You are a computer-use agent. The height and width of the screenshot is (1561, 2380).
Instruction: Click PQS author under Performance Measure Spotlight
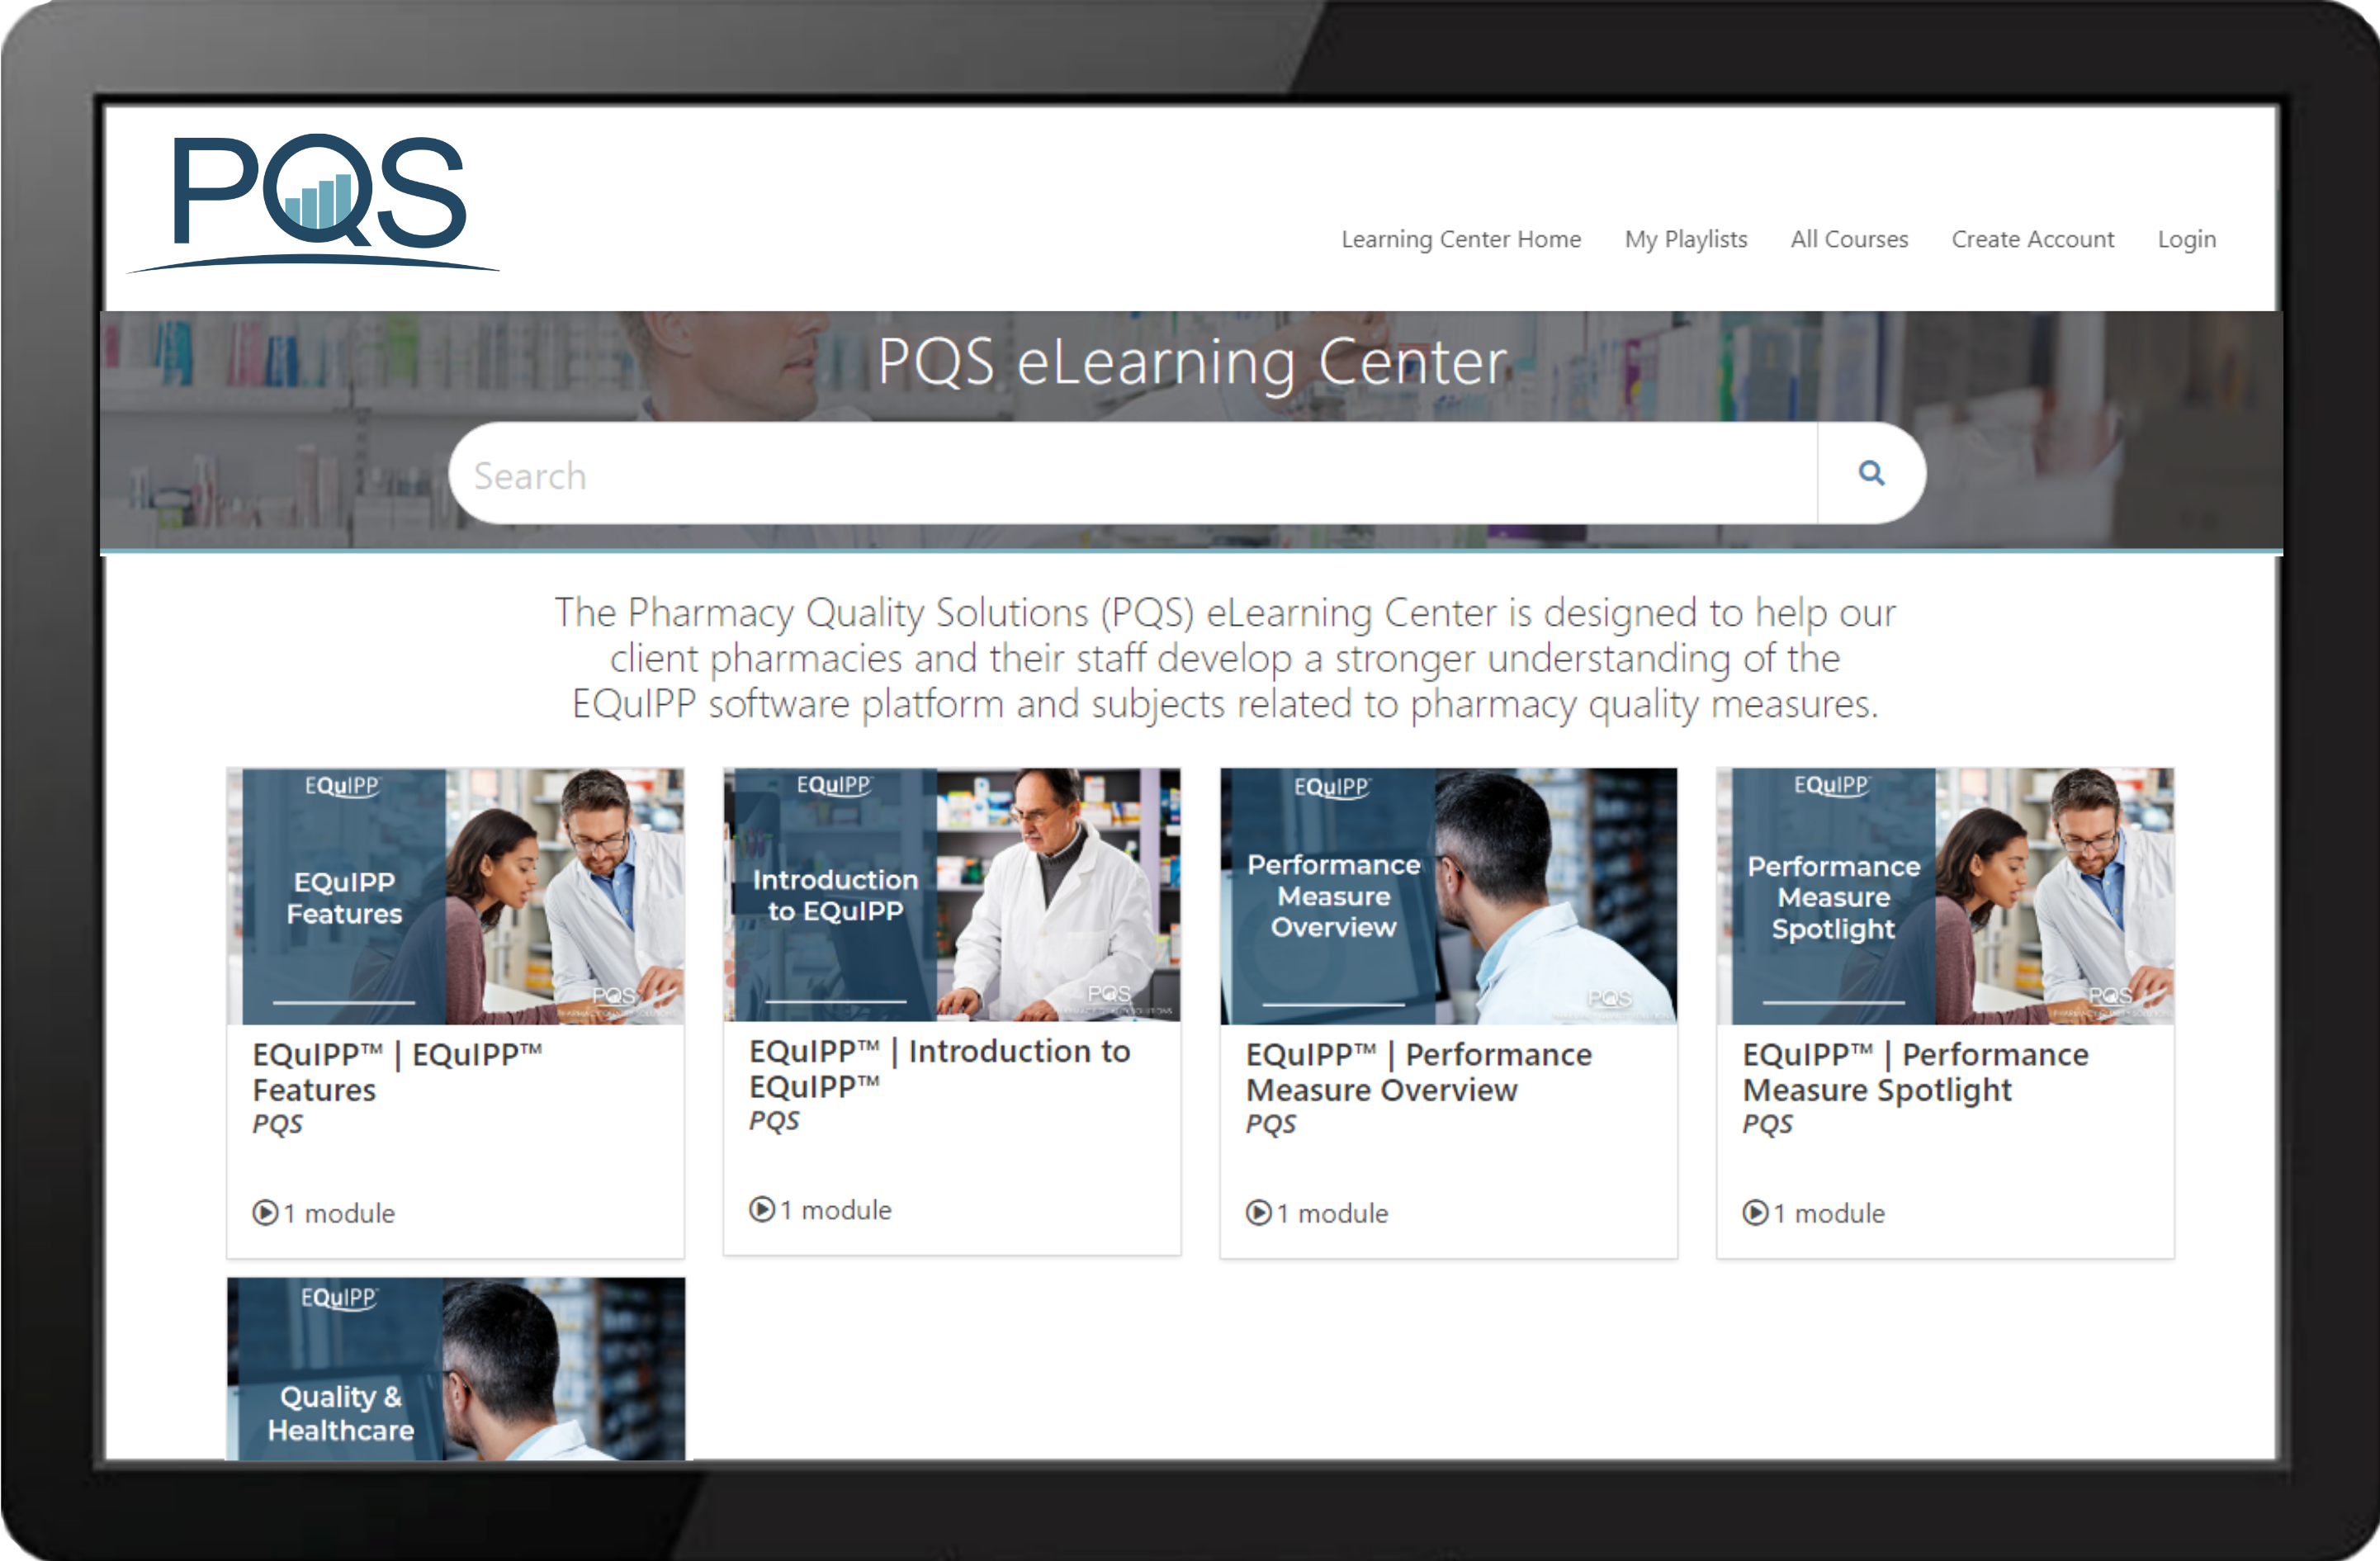pyautogui.click(x=1768, y=1125)
